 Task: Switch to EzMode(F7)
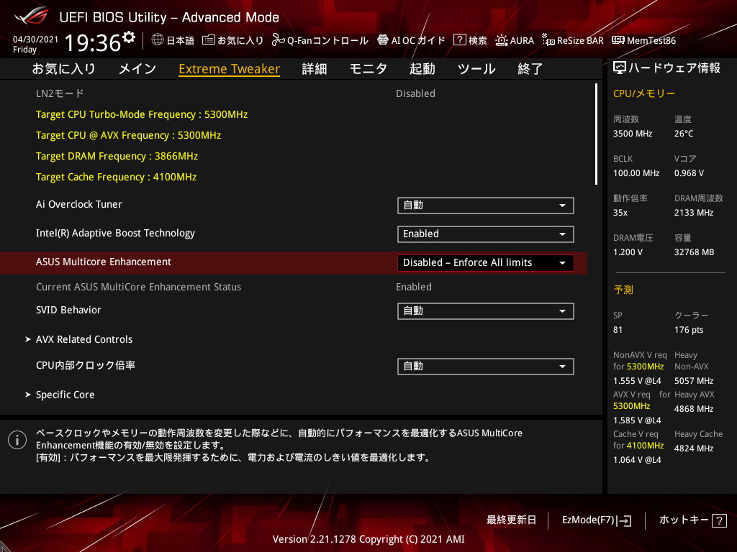click(597, 520)
